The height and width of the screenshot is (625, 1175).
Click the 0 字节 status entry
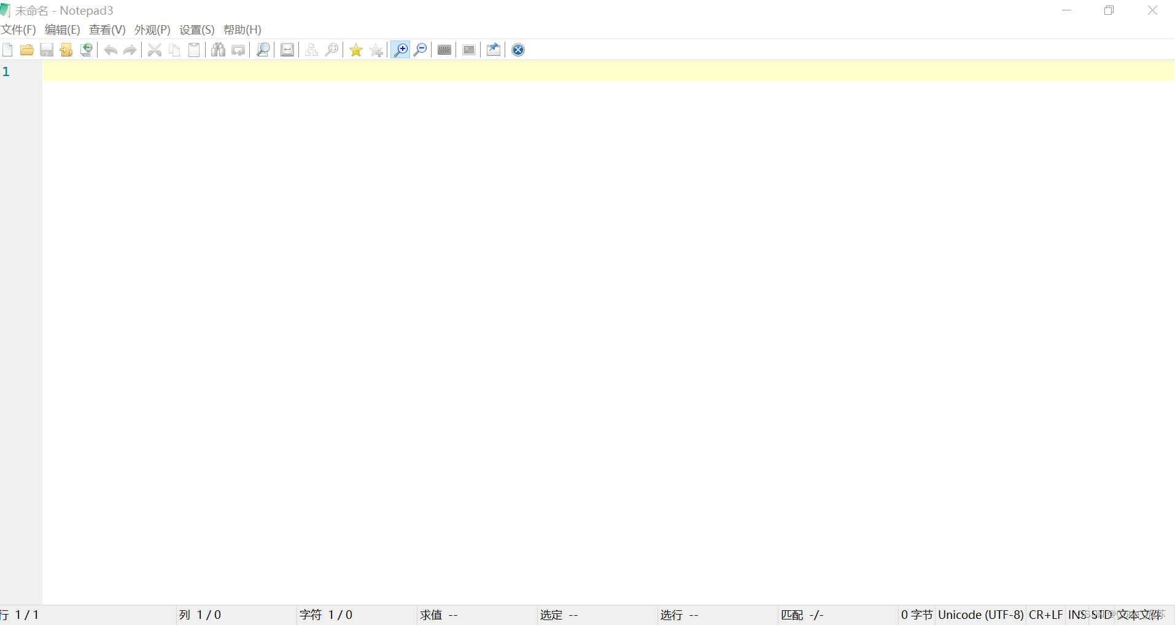(917, 615)
